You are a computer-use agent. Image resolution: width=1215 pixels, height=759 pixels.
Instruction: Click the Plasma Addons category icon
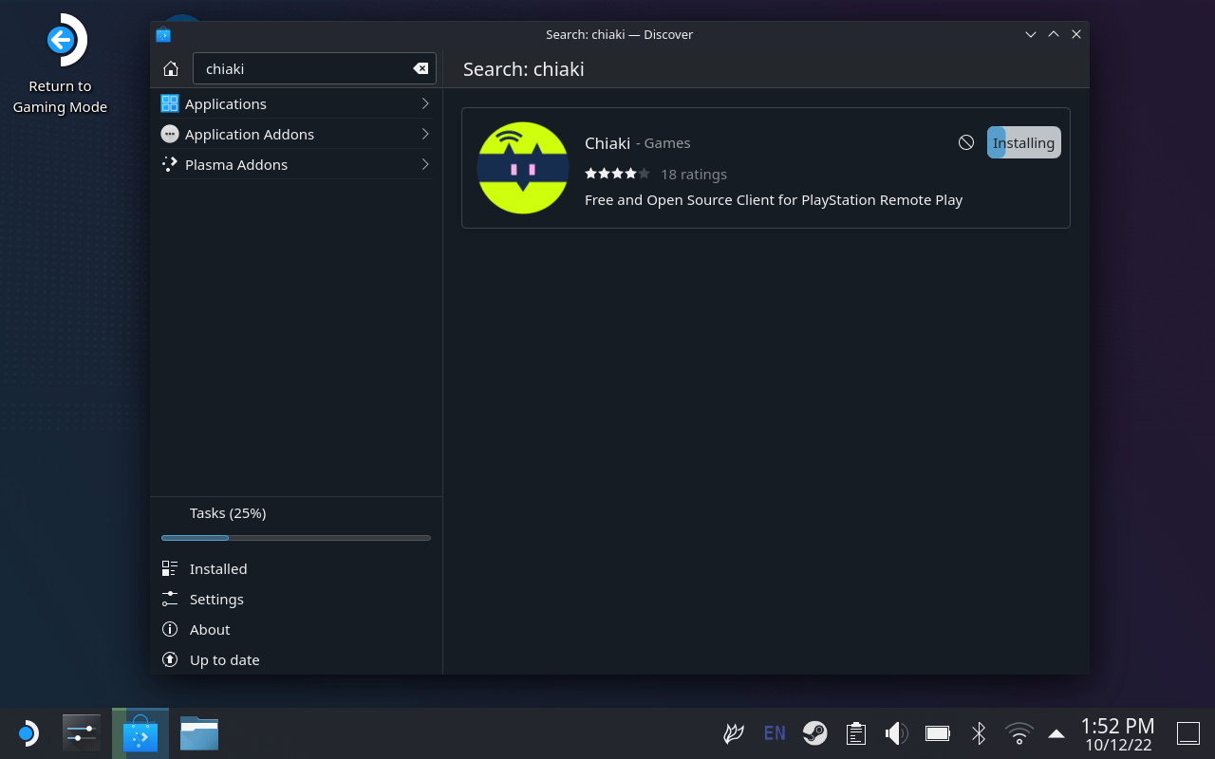pos(170,164)
